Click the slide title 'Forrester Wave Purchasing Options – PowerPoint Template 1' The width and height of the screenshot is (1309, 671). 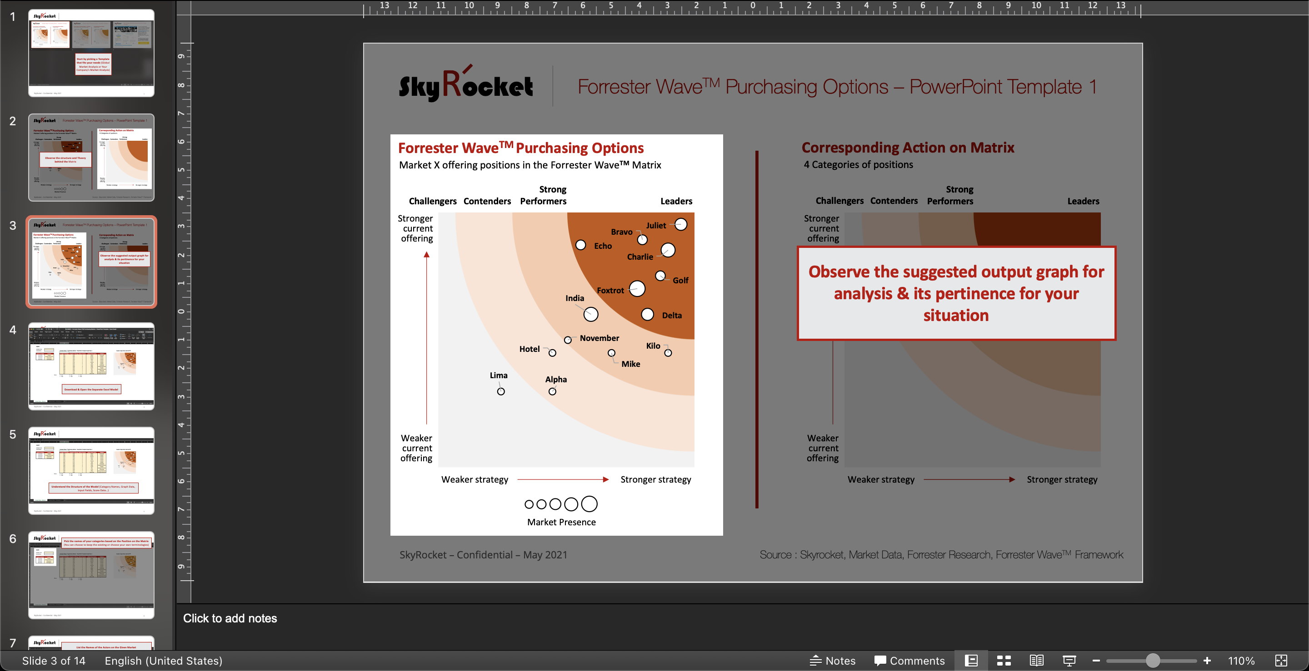(837, 87)
